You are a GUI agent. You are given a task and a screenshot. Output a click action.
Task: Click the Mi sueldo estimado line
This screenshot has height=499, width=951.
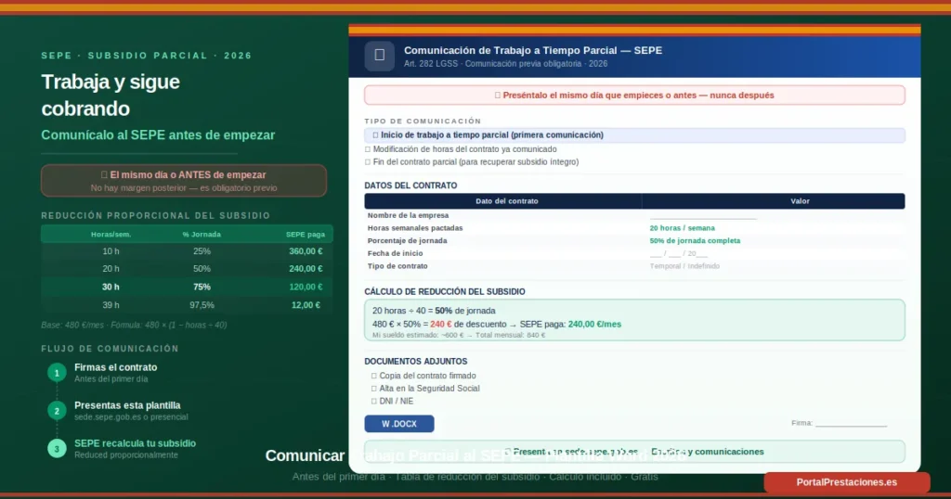pyautogui.click(x=459, y=335)
